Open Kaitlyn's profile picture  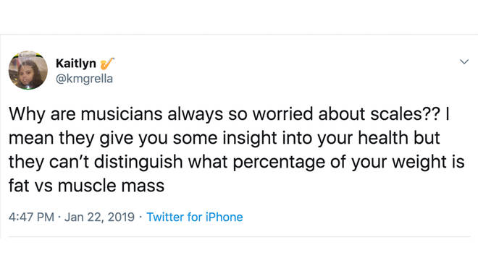pyautogui.click(x=28, y=70)
